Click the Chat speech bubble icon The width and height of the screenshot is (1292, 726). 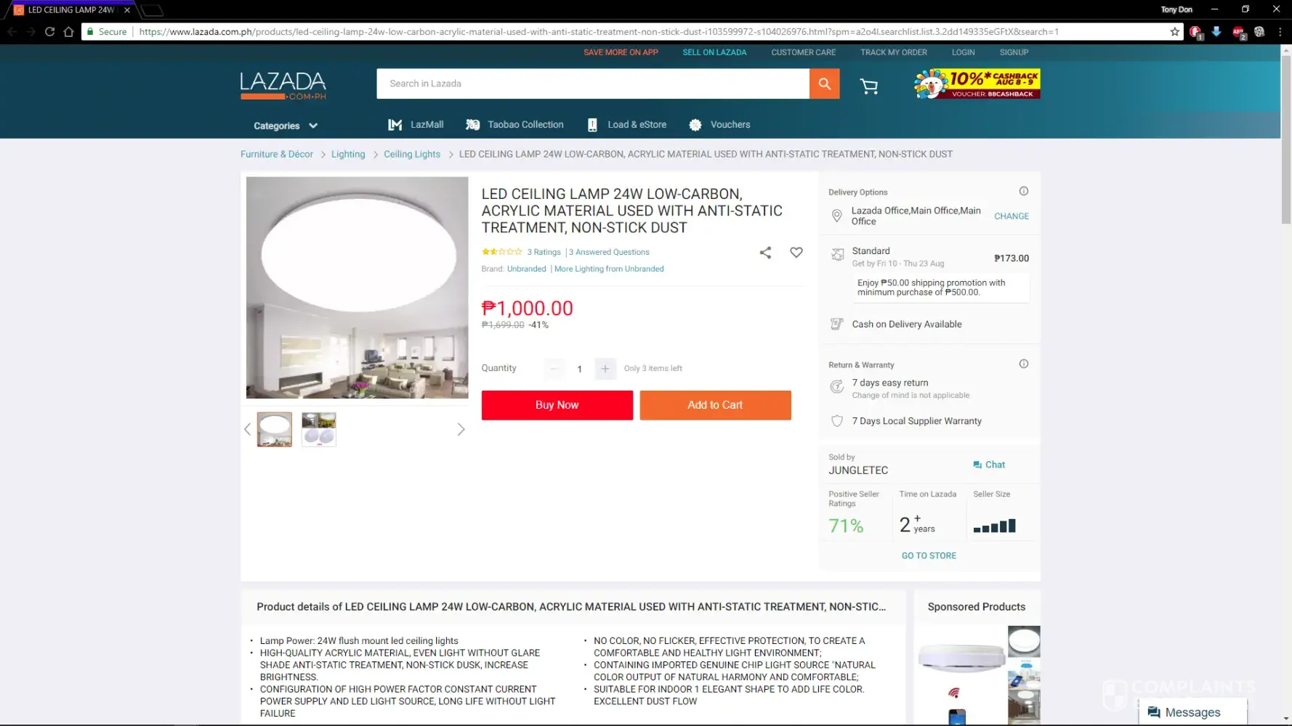[977, 465]
